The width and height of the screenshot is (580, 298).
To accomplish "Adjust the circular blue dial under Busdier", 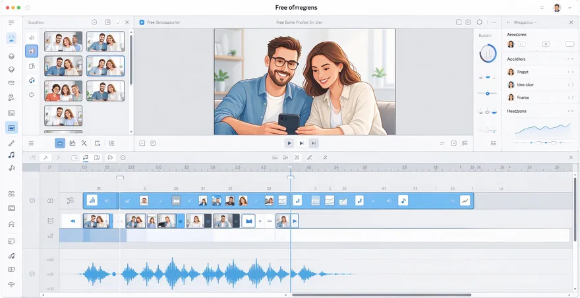I will click(x=488, y=53).
